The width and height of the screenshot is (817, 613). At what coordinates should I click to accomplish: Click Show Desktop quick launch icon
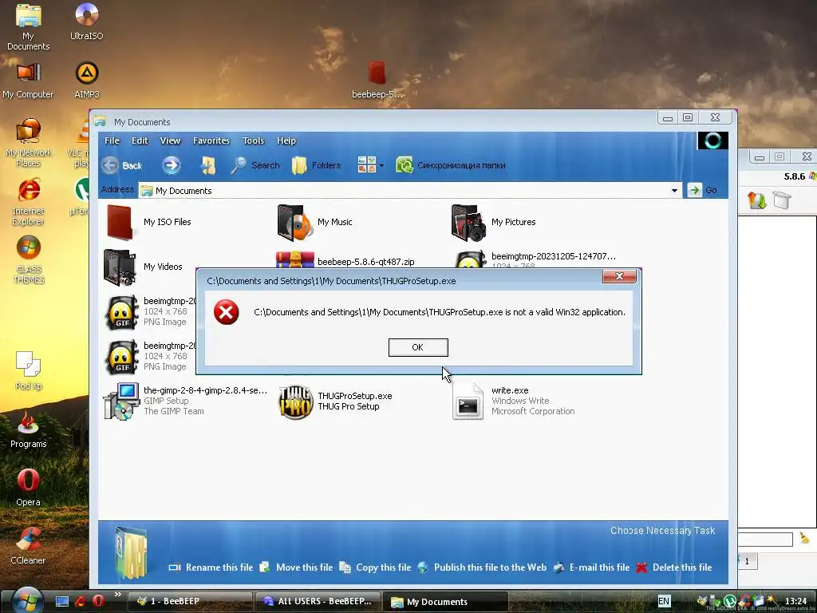click(x=62, y=601)
